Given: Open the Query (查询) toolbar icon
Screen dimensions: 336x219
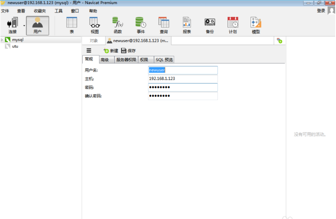Looking at the screenshot, I should [164, 25].
